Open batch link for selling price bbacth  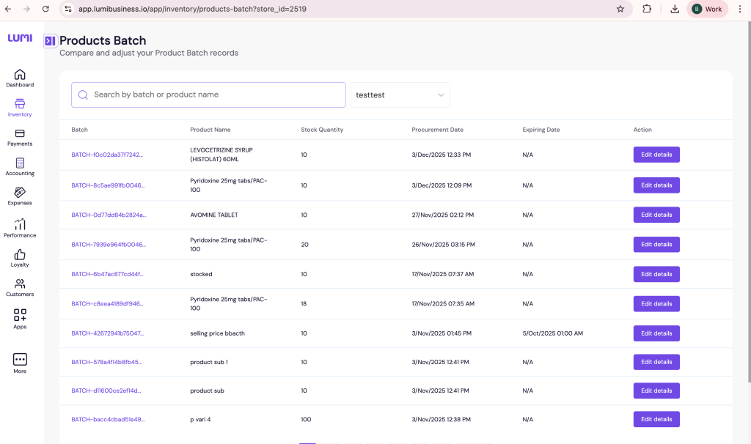(x=107, y=333)
